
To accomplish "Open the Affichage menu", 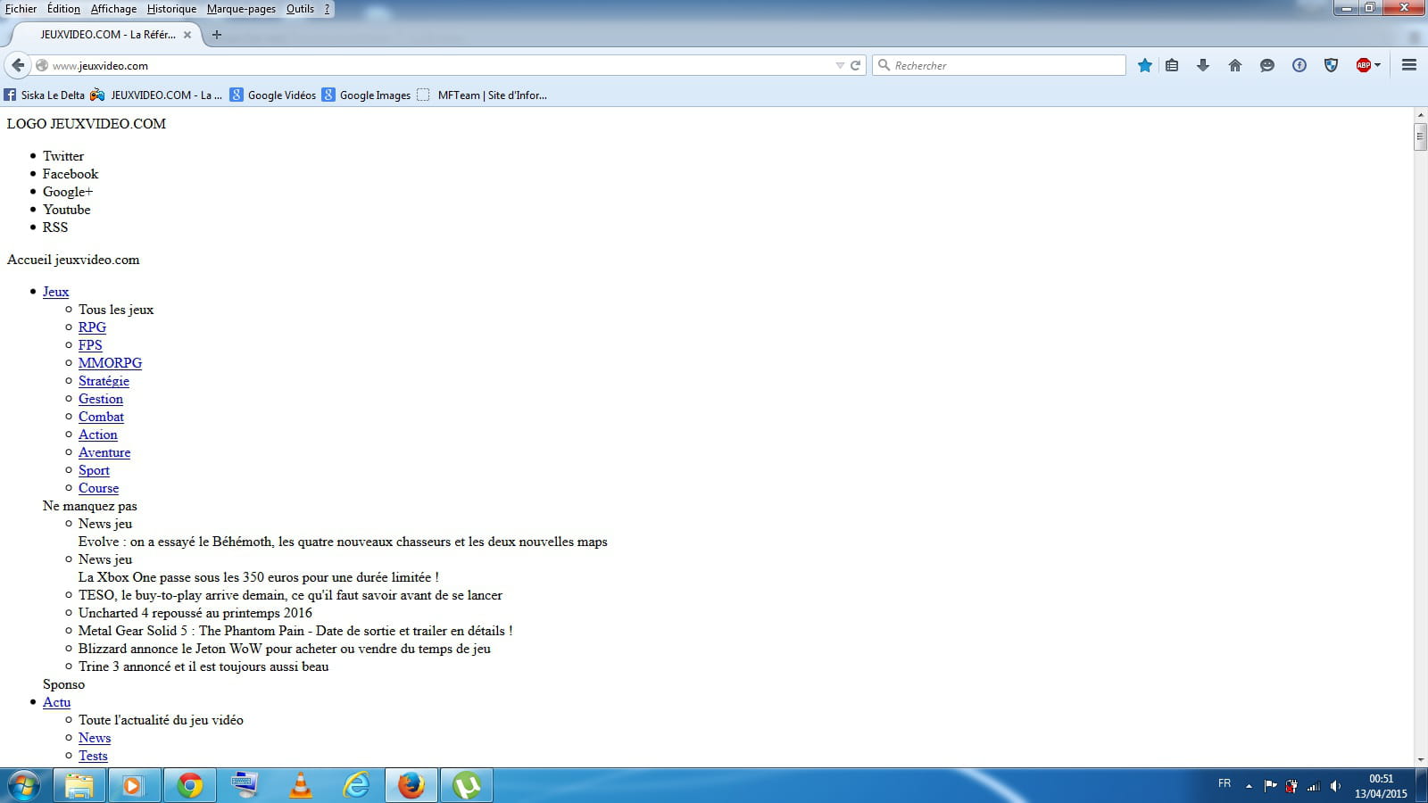I will tap(113, 9).
